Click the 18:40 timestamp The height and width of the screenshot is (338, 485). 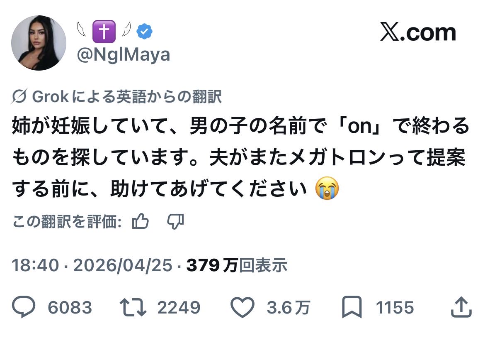36,265
